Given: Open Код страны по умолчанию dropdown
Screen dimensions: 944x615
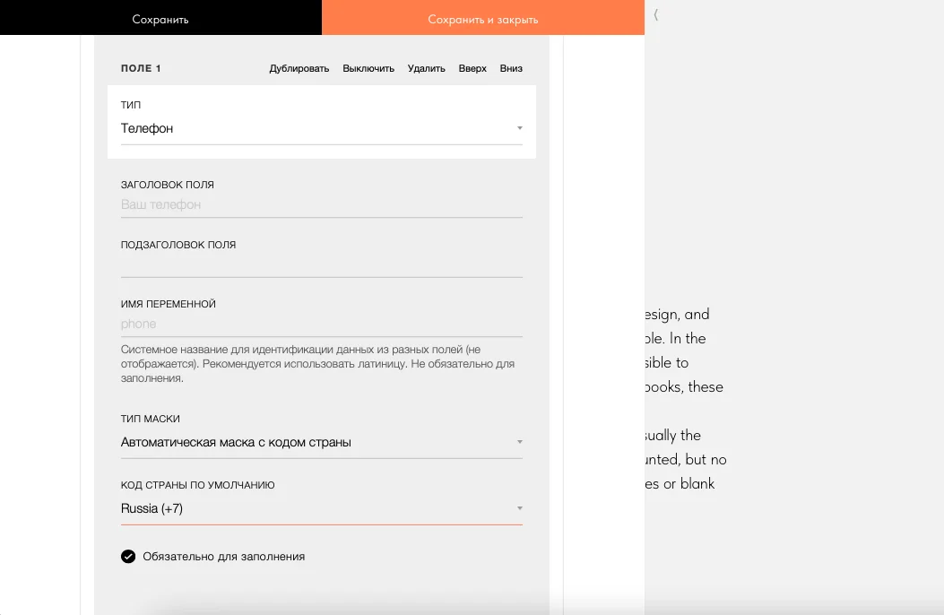Looking at the screenshot, I should pos(322,508).
